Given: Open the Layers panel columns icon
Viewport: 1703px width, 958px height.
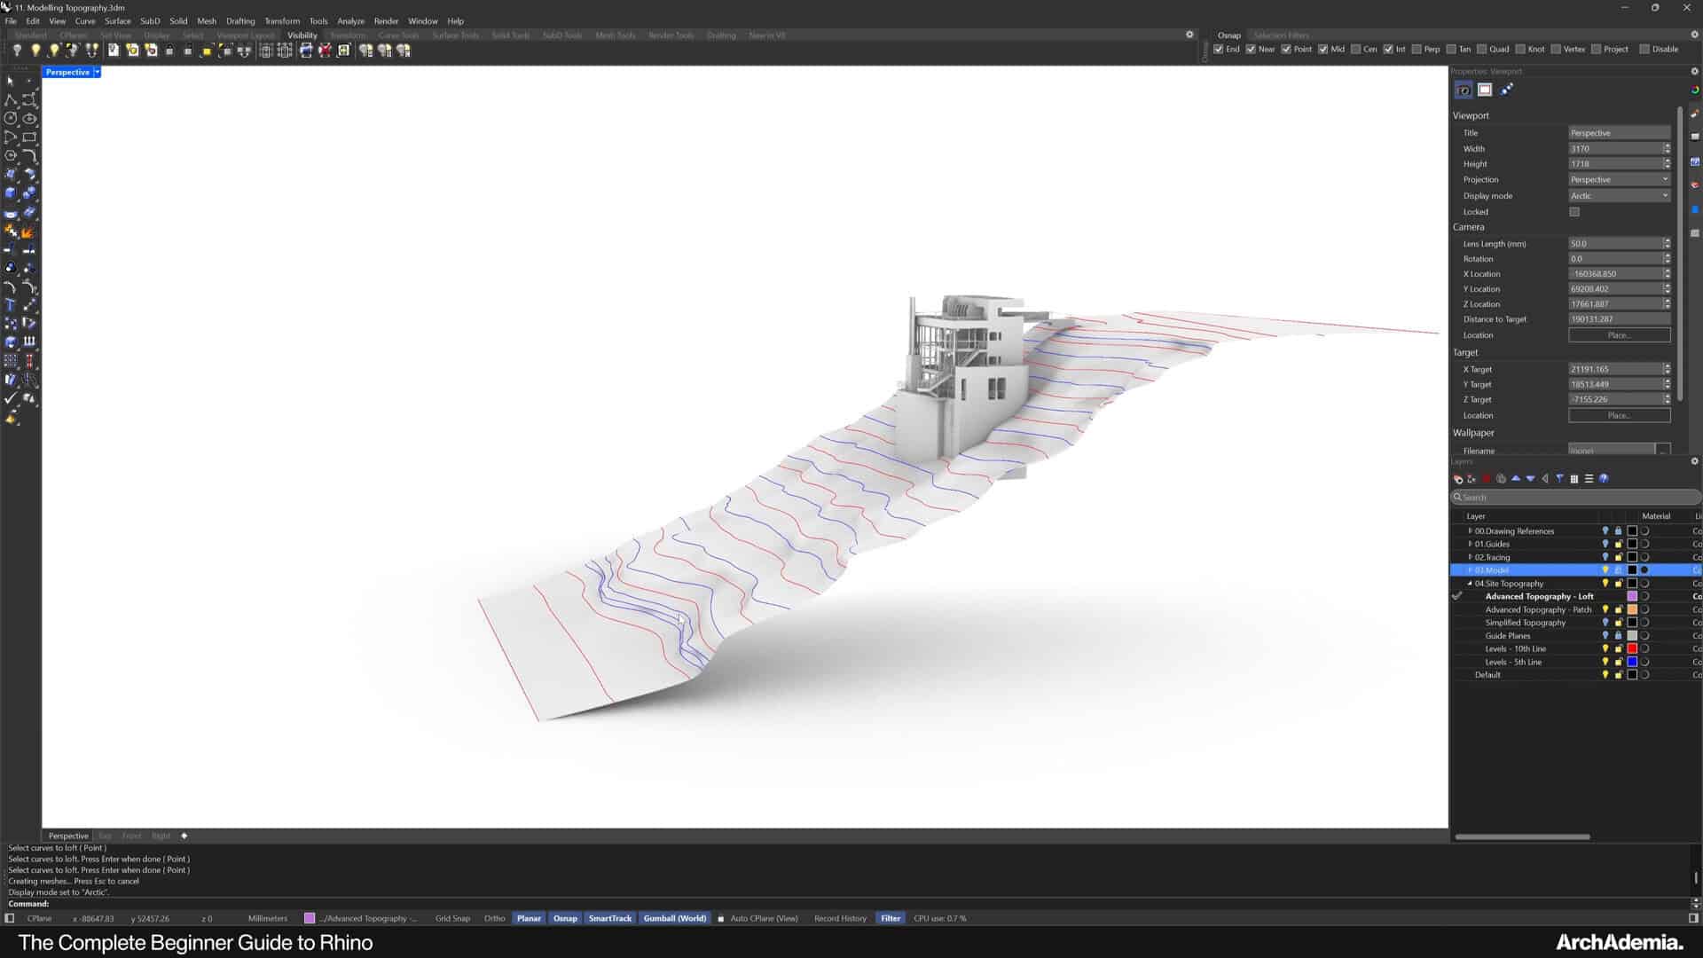Looking at the screenshot, I should click(x=1574, y=479).
